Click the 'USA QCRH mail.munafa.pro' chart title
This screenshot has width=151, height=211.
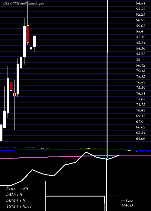click(24, 4)
